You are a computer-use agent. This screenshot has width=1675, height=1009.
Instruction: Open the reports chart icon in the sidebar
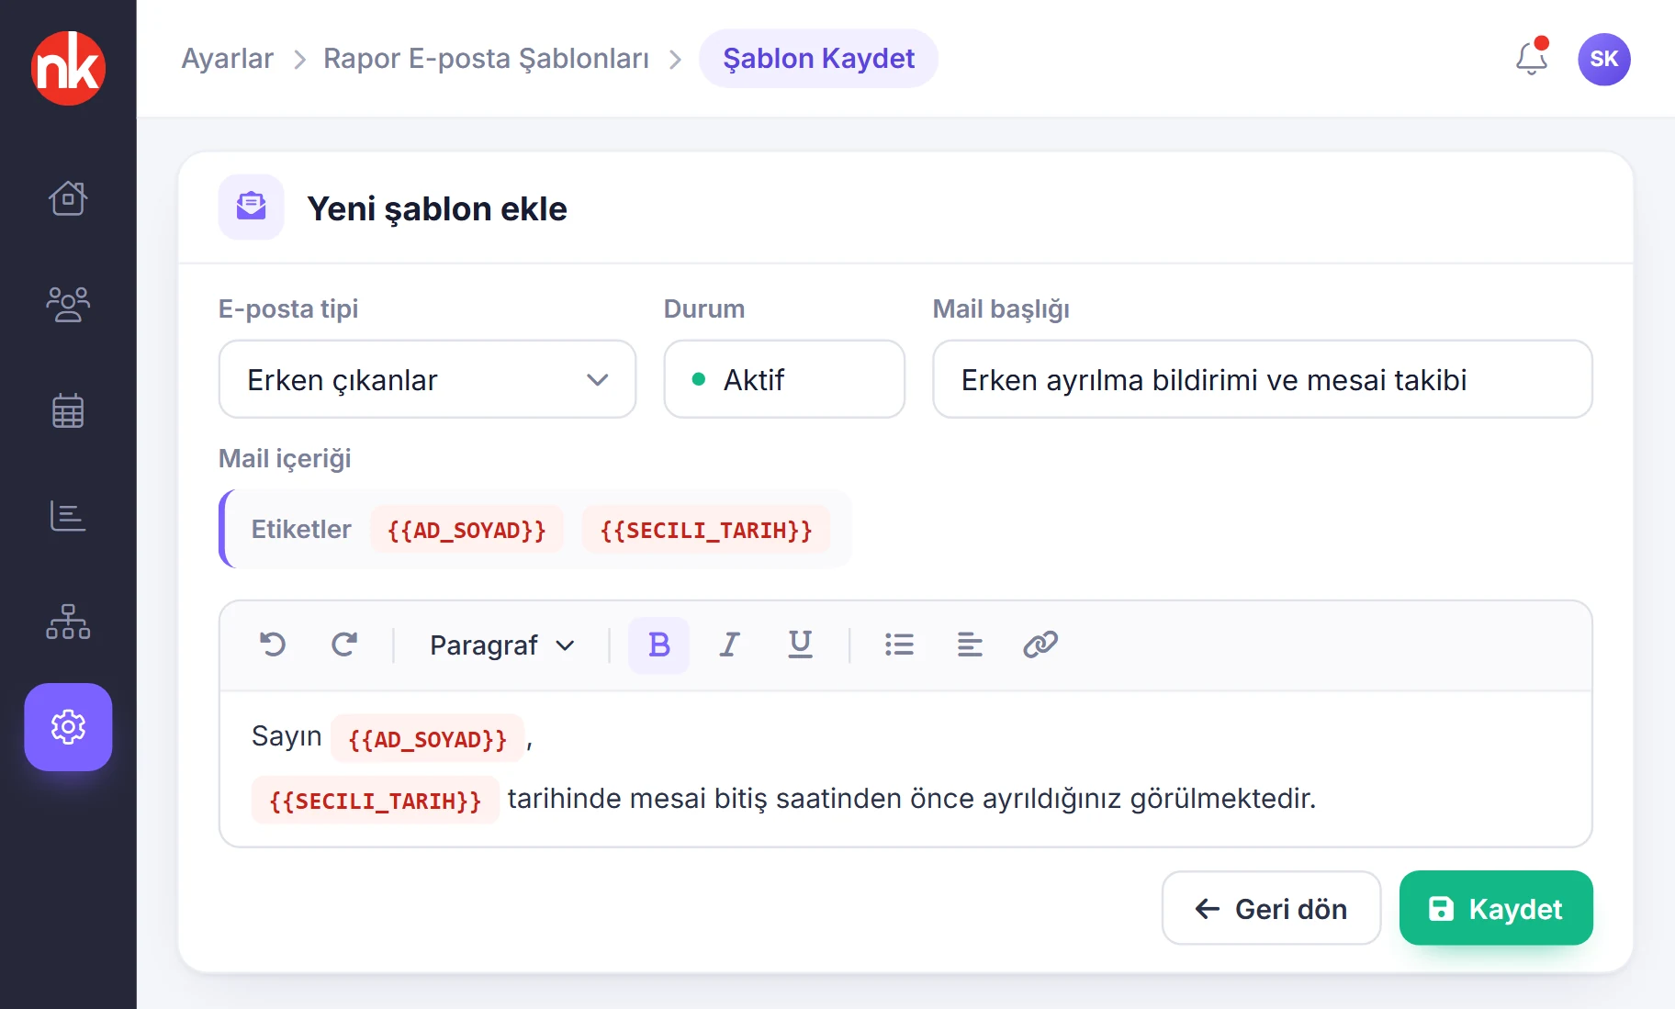point(68,516)
